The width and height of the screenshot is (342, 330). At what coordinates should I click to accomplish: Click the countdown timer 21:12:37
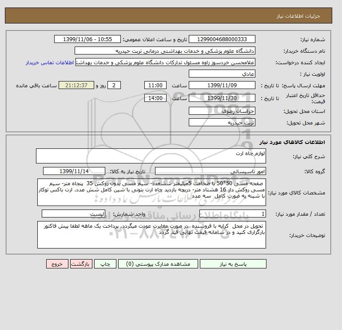pyautogui.click(x=76, y=85)
